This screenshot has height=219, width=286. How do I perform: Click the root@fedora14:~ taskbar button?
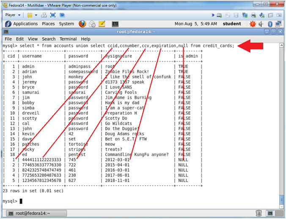click(x=36, y=213)
